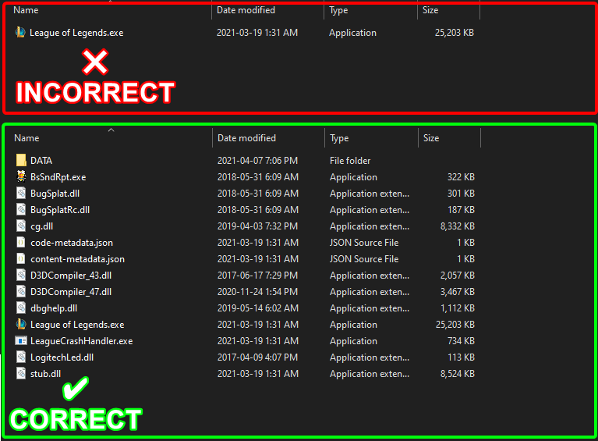This screenshot has width=598, height=441.
Task: Sort upper list by Type column header
Action: [338, 10]
